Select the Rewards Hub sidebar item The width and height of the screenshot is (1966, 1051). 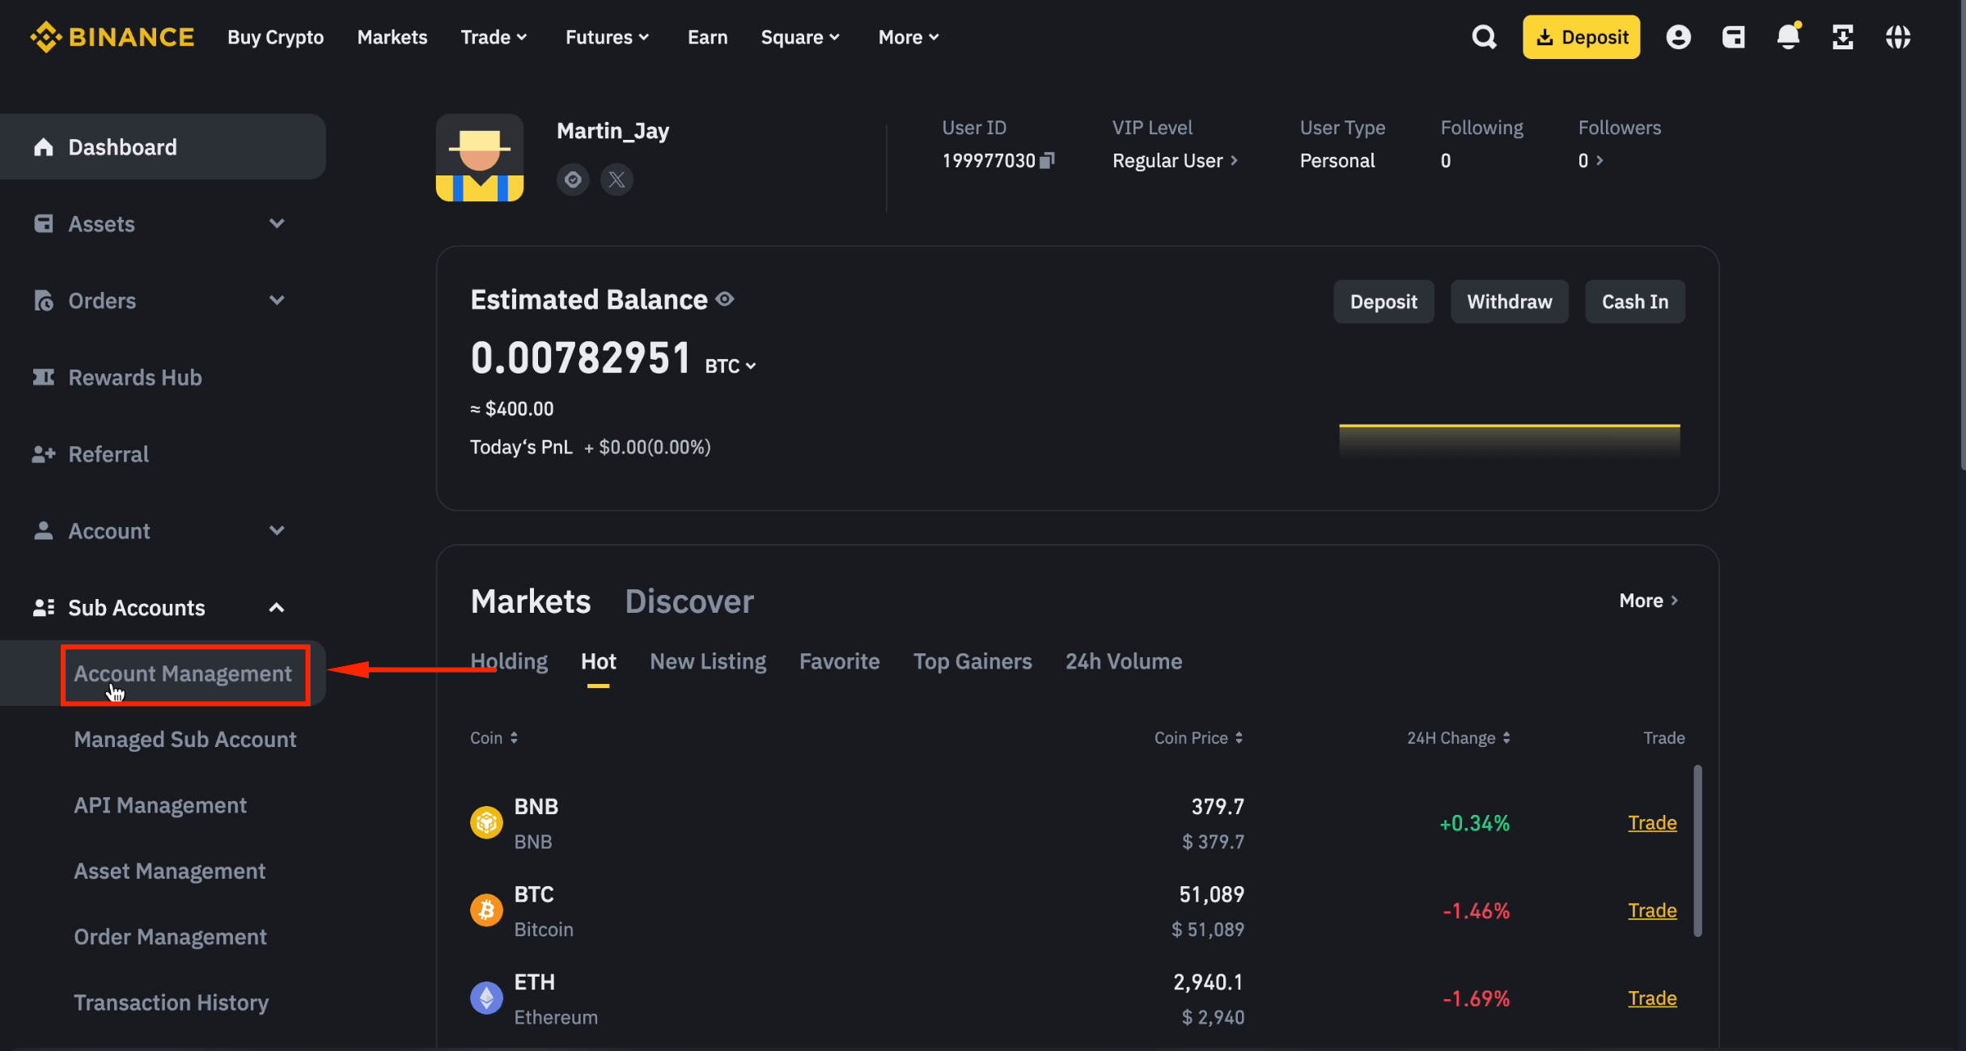[x=135, y=377]
